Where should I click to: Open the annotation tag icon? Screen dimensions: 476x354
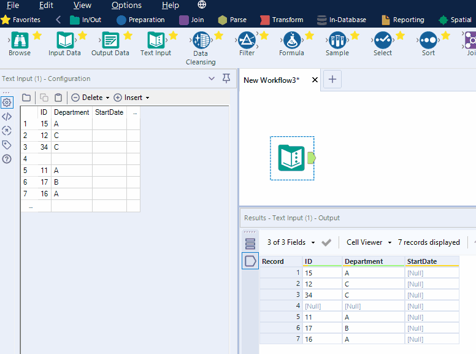[7, 145]
